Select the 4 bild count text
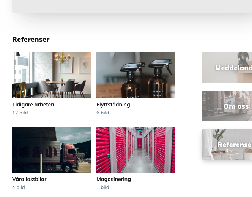 [19, 187]
